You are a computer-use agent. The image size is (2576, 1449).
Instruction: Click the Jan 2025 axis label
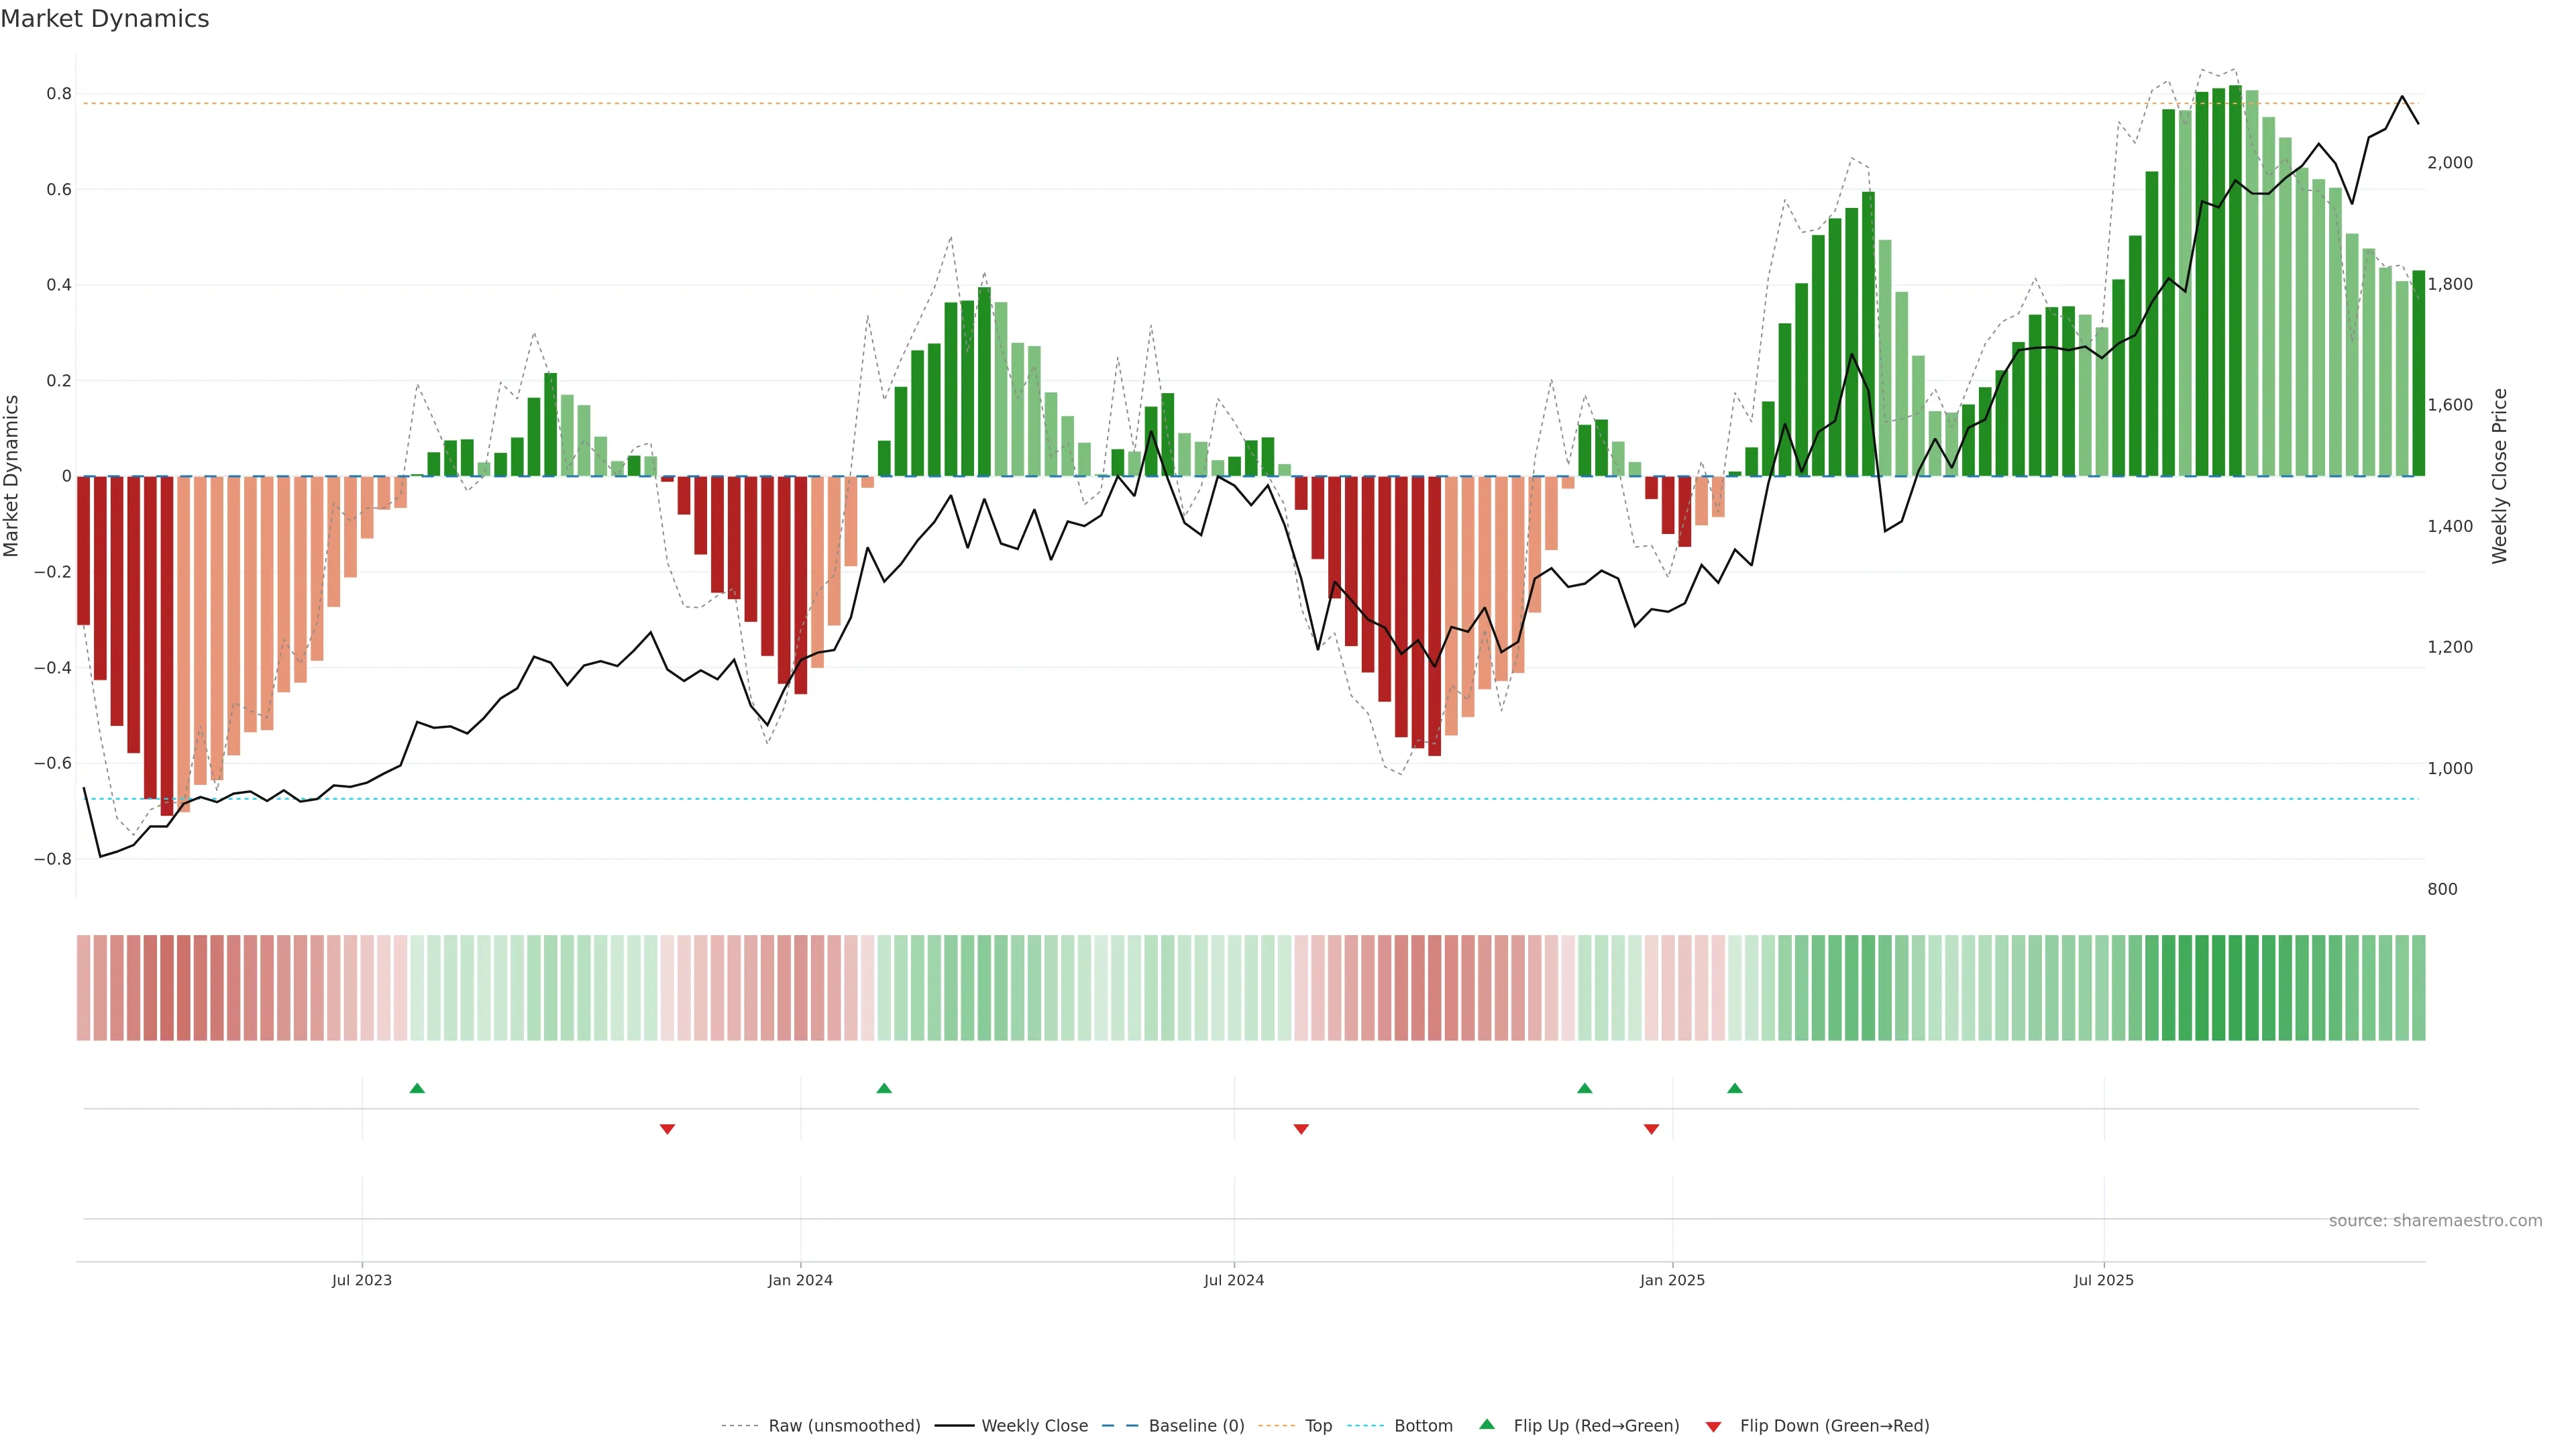click(x=1672, y=1280)
